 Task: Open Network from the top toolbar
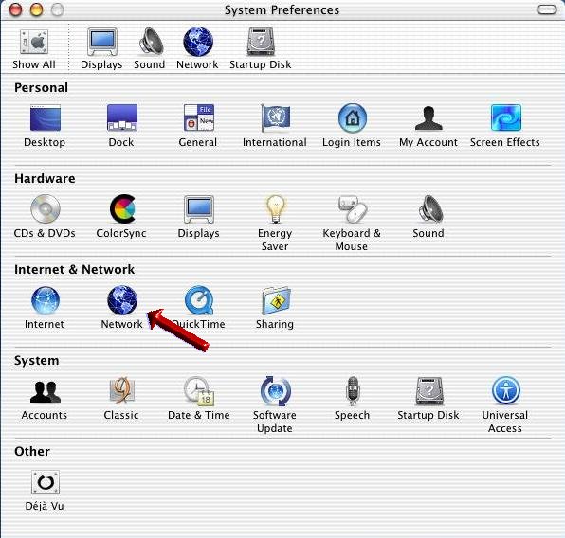198,42
